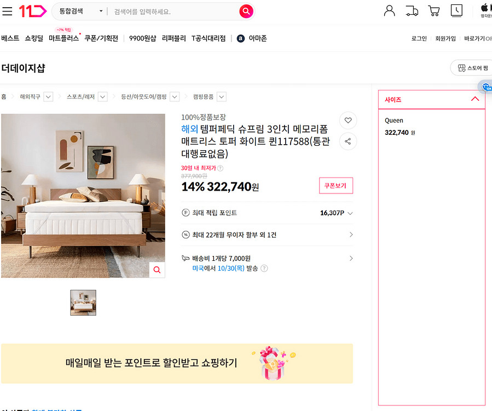Open the shopping cart icon
The height and width of the screenshot is (411, 492).
click(434, 11)
